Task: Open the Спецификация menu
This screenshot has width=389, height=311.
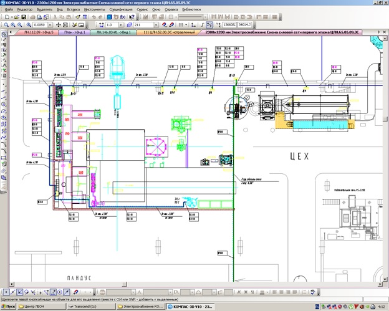Action: [121, 9]
